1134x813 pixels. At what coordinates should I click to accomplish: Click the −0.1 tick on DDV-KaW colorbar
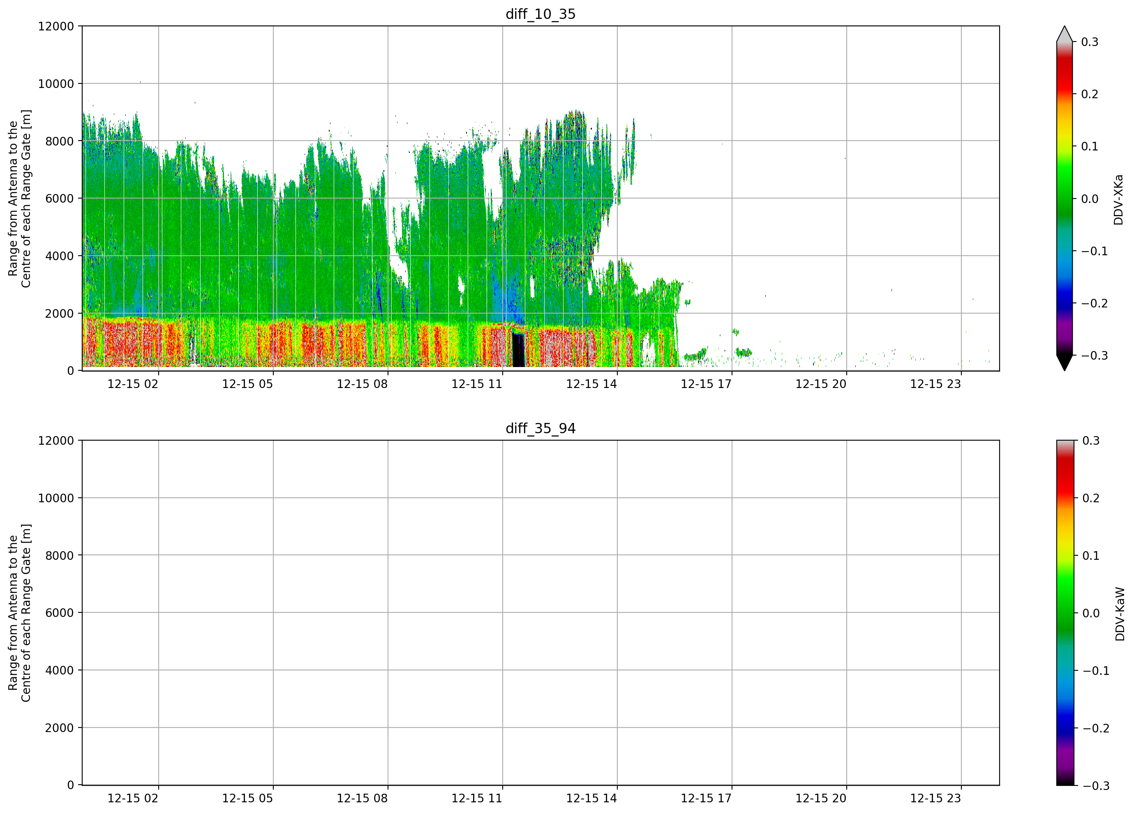pyautogui.click(x=1096, y=671)
